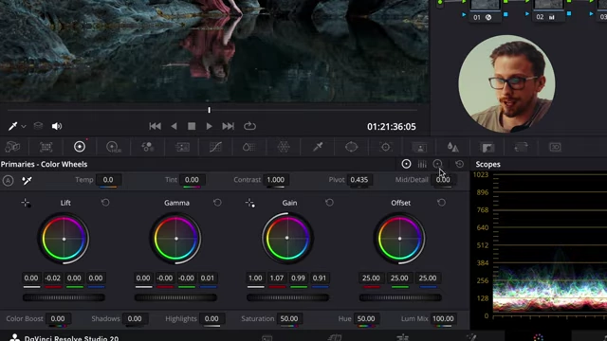Open the Qualifier eyedropper palette
607x341 pixels.
click(x=318, y=147)
